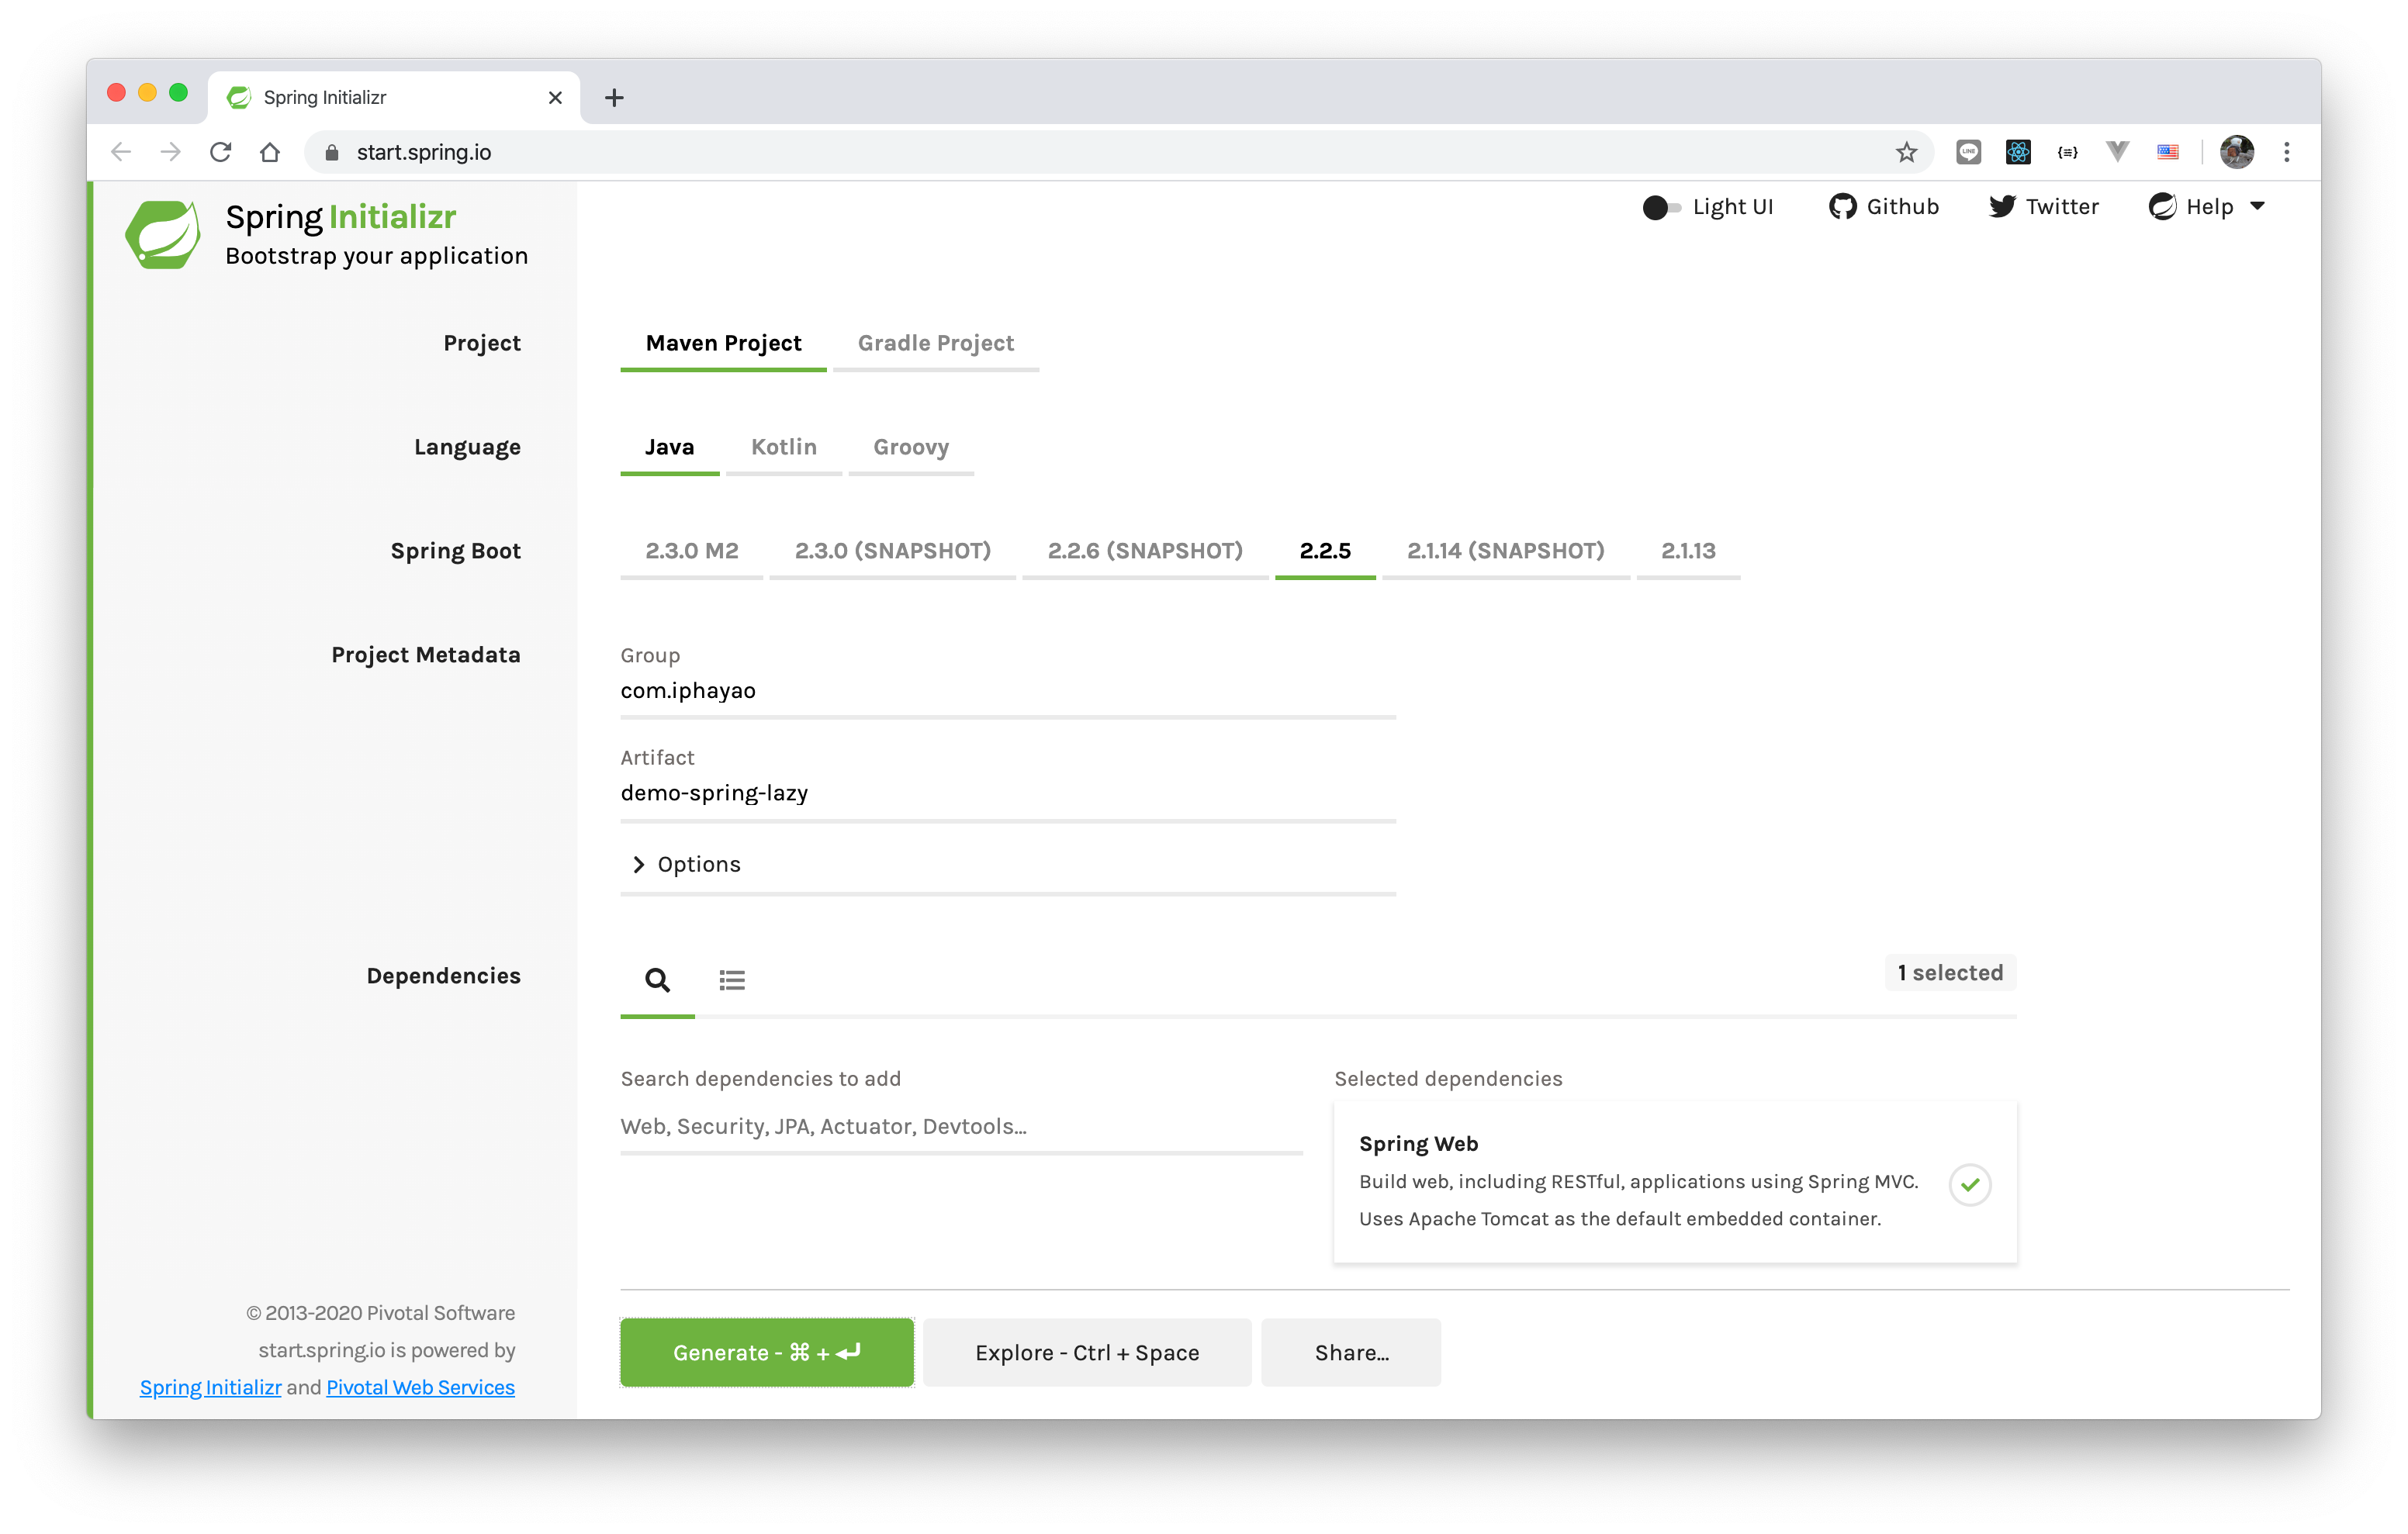Open the React DevTools extension icon
This screenshot has width=2408, height=1534.
point(2018,151)
